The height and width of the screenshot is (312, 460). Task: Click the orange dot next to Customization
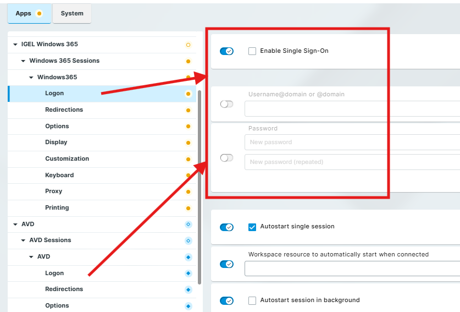pos(188,159)
